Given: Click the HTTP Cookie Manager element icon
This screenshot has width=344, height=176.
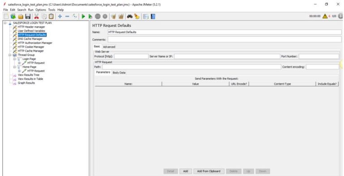Looking at the screenshot, I should (x=15, y=47).
